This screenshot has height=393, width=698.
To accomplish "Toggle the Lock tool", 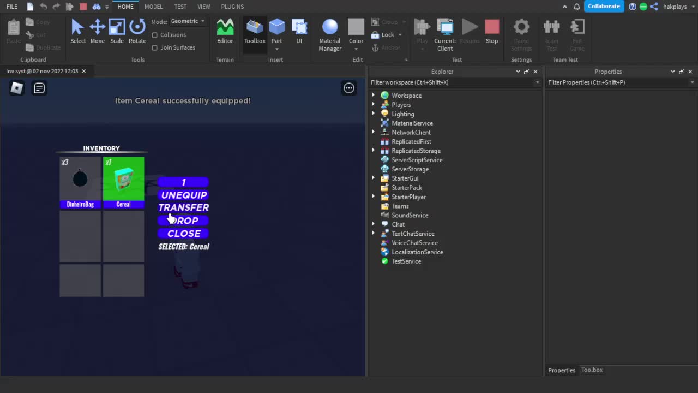I will pos(384,34).
